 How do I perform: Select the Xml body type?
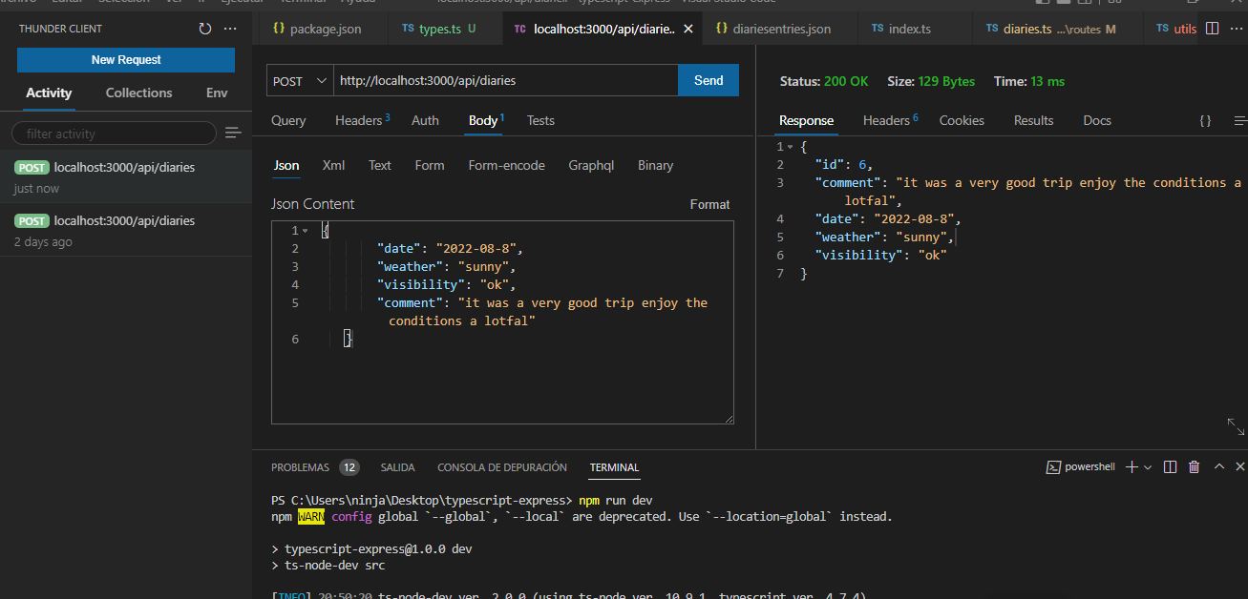[x=333, y=165]
